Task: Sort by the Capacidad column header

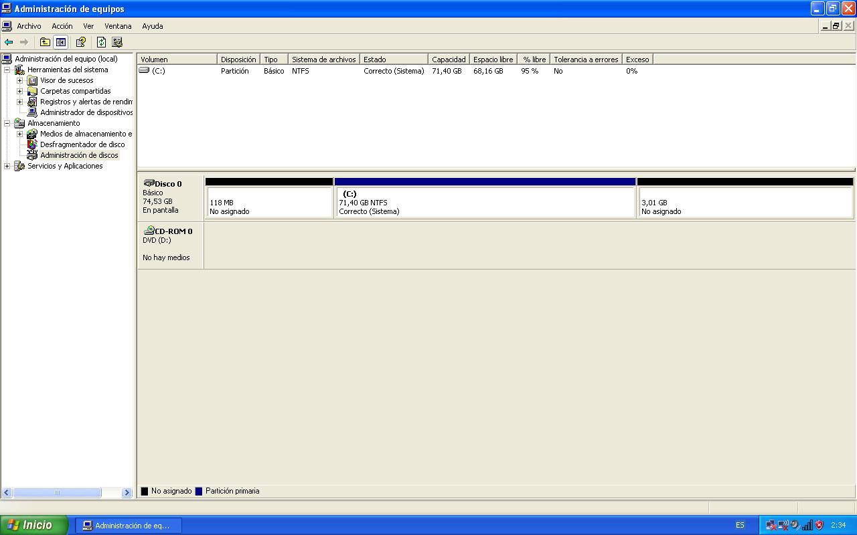Action: (x=449, y=60)
